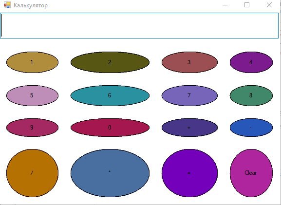Hit the purple oval button labeled 4
281x205 pixels.
point(251,62)
